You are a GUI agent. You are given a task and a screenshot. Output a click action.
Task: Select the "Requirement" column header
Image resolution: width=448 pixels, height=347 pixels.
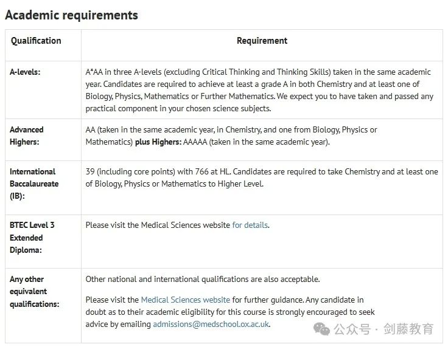262,41
